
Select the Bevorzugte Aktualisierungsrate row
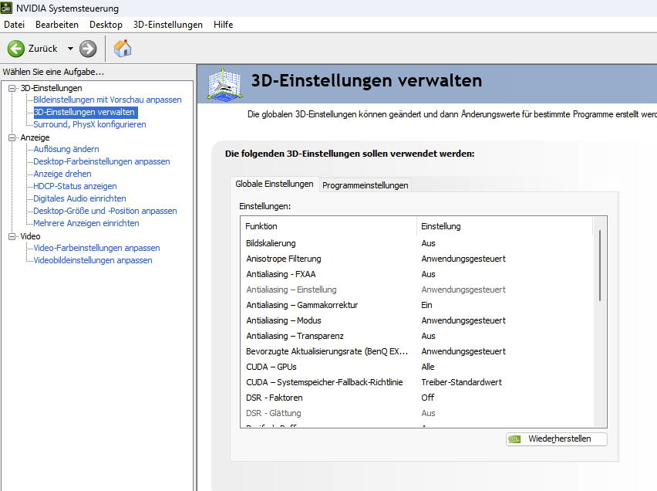417,352
